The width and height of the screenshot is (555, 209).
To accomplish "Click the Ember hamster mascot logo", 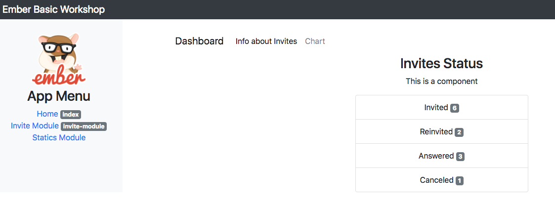I will point(59,59).
